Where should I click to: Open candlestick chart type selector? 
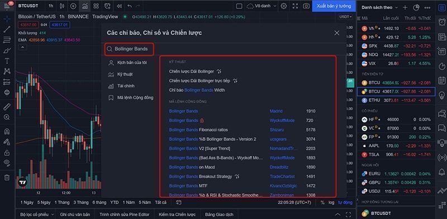62,6
